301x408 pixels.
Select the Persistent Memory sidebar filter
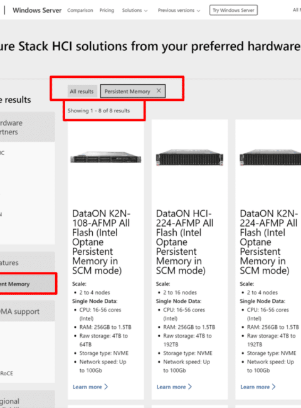click(x=28, y=284)
